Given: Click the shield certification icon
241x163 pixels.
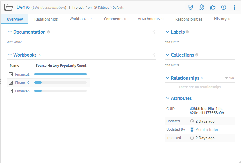Looking at the screenshot, I should point(191,7).
